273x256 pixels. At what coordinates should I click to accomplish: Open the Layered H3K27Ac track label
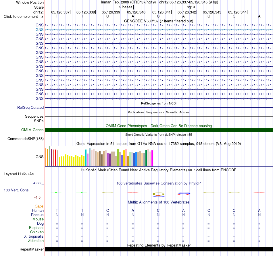19,174
